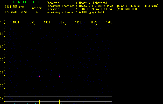Select the Ogata-vill. Akita-Pref. JAPAN location text
This screenshot has height=104, width=163.
tap(119, 6)
